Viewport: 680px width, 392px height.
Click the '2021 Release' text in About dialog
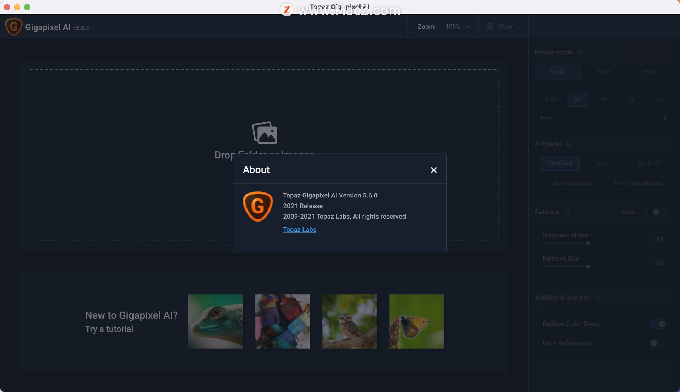pos(303,206)
